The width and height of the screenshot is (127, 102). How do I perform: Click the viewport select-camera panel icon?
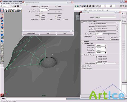point(7,11)
